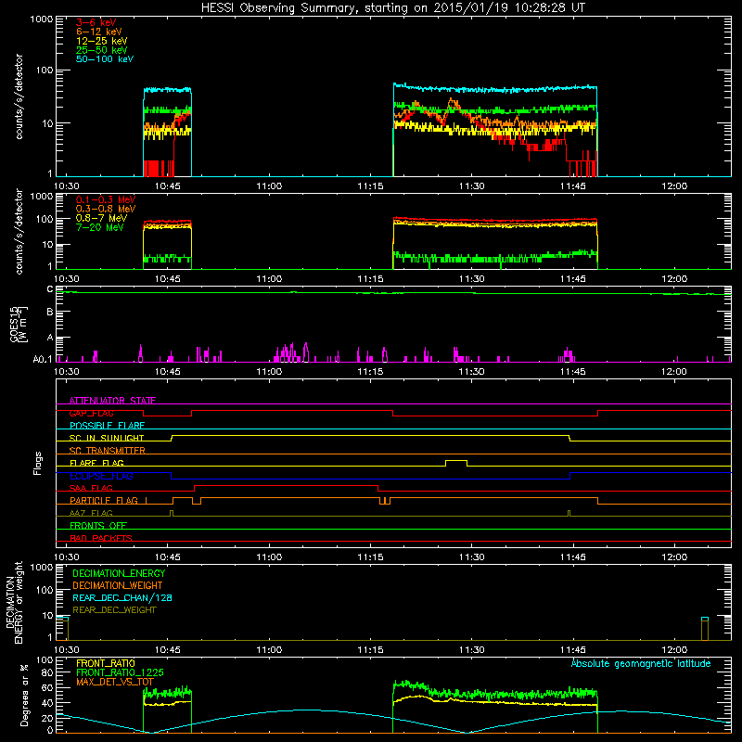
Task: Pick the FLARE_FLAG label
Action: tap(96, 463)
